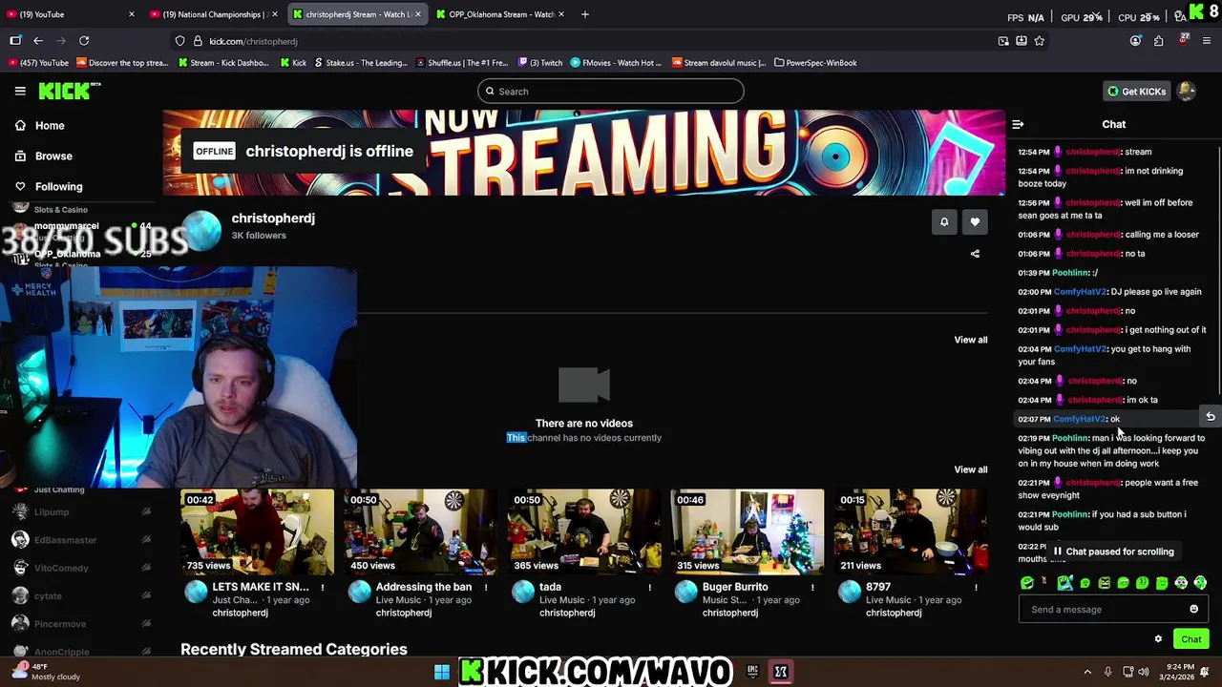Open chat settings gear icon
Image resolution: width=1222 pixels, height=687 pixels.
(1158, 639)
